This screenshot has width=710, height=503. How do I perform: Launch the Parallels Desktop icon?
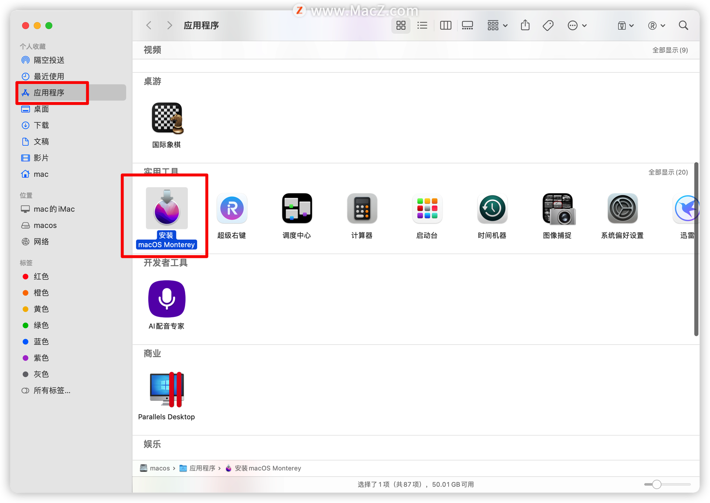pos(167,389)
